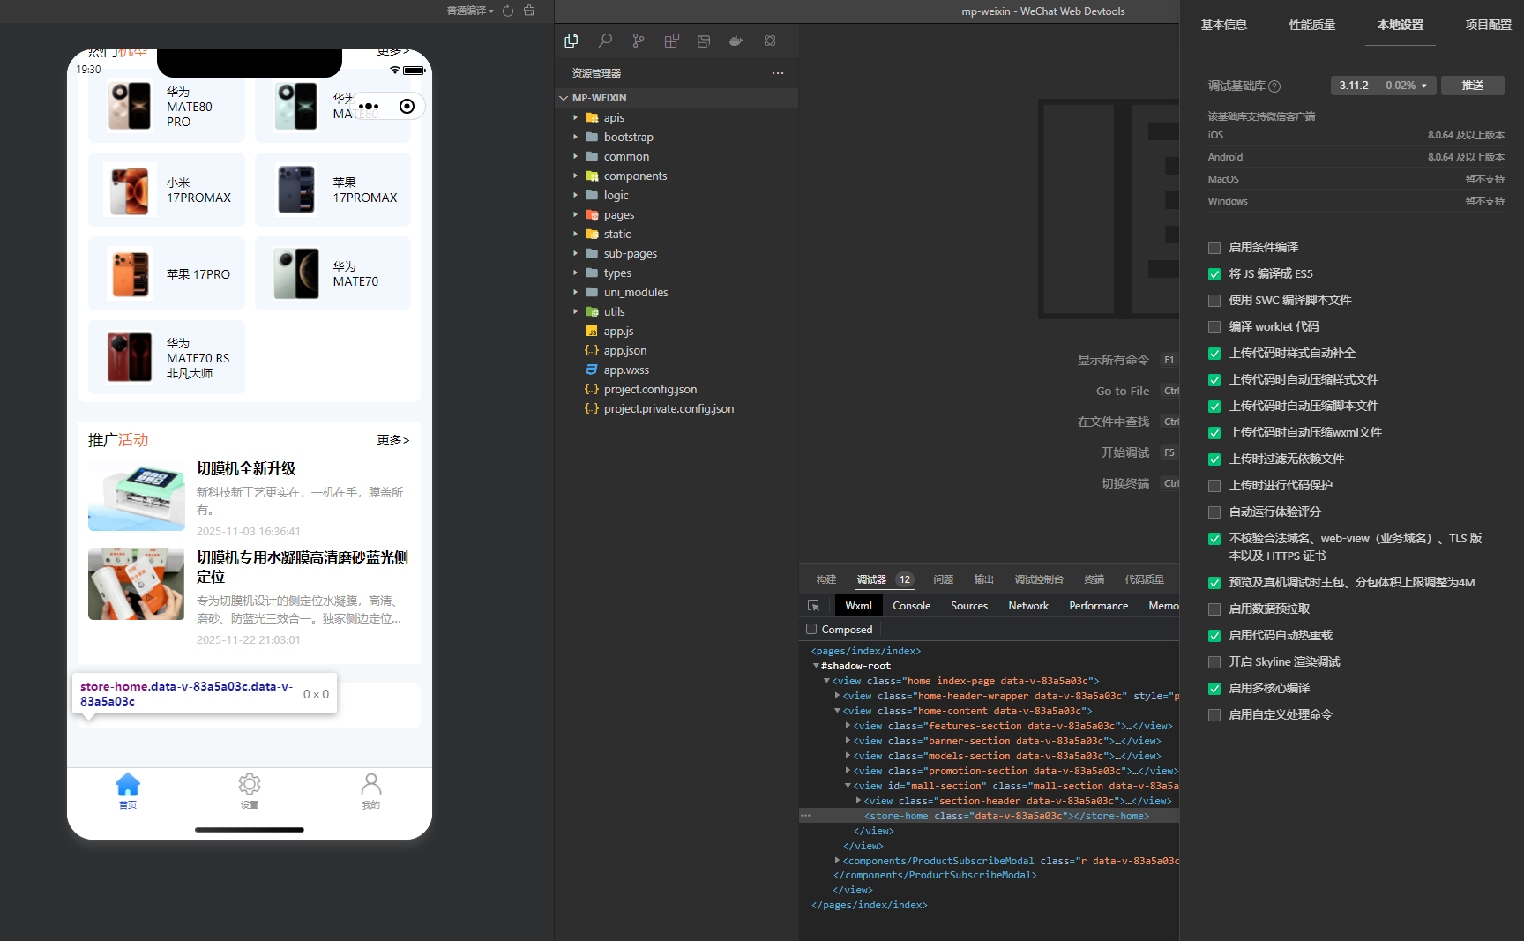Enable 使用 SWC 编译脚本文件 checkbox

click(x=1214, y=301)
